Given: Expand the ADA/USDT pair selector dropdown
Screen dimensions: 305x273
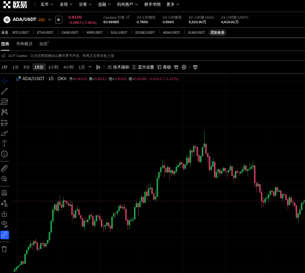Looking at the screenshot, I should click(50, 20).
